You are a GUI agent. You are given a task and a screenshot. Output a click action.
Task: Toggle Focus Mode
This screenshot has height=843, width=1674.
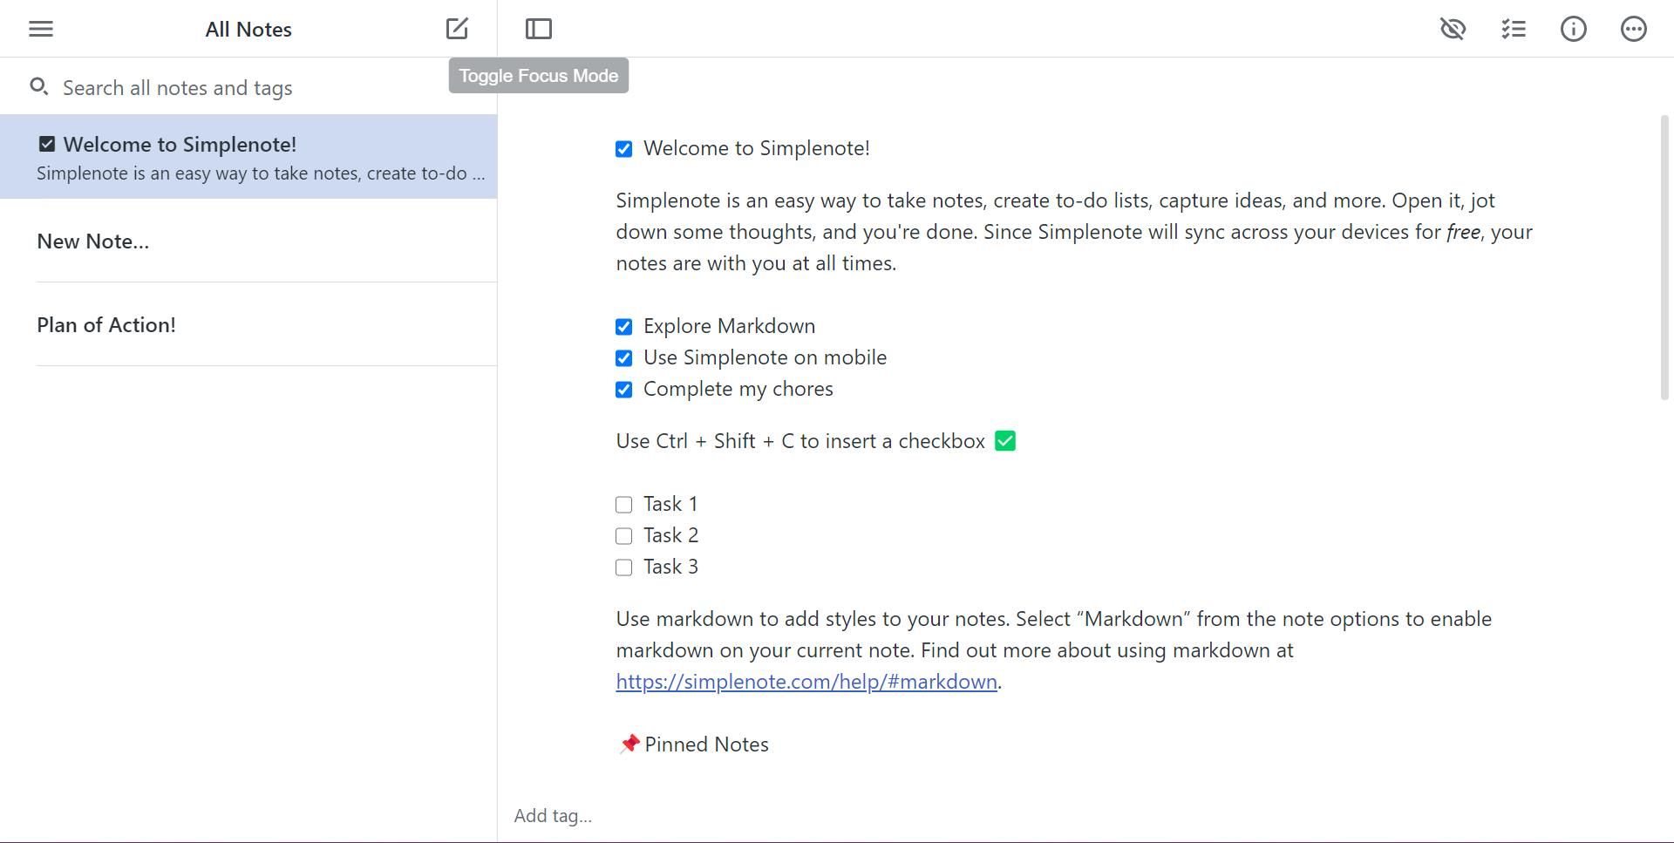538,28
